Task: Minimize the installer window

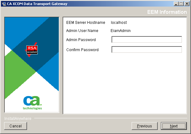Action: click(x=176, y=4)
